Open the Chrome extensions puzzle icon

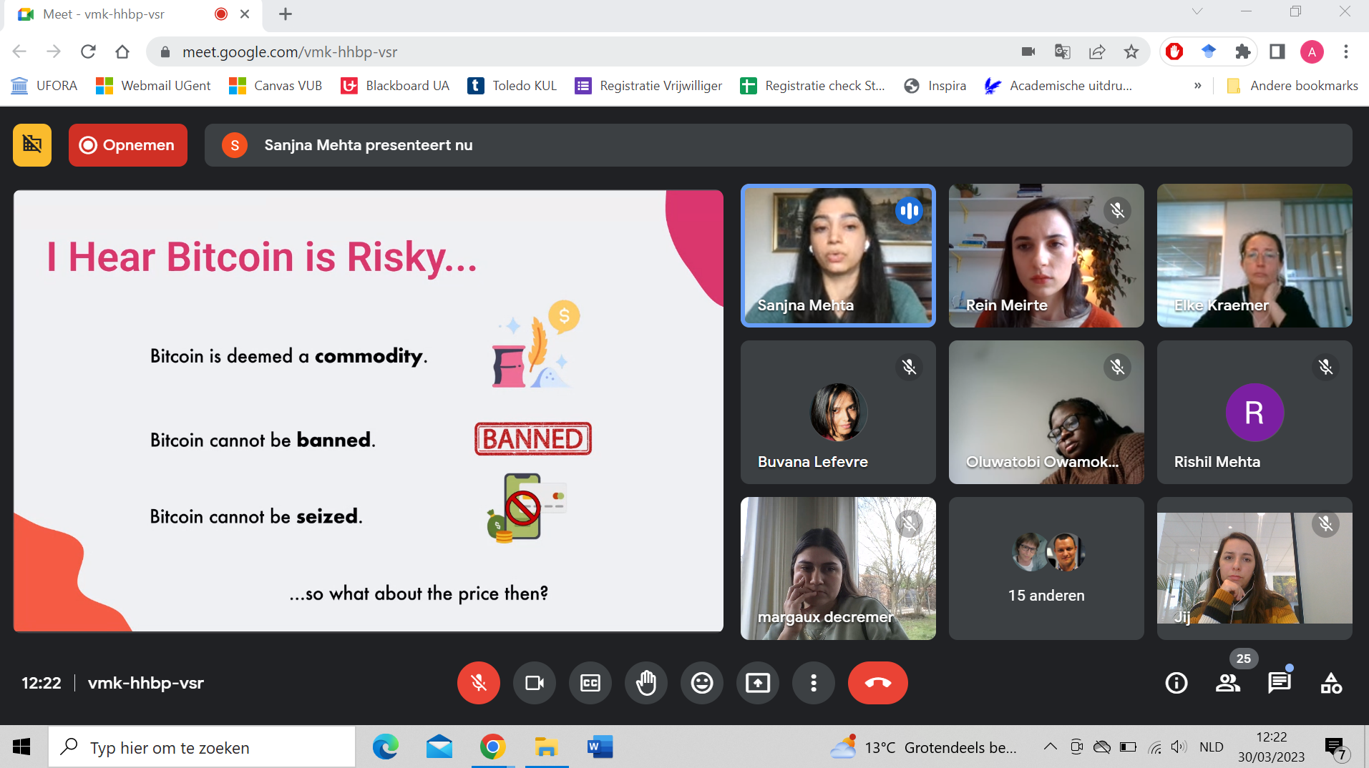coord(1243,51)
